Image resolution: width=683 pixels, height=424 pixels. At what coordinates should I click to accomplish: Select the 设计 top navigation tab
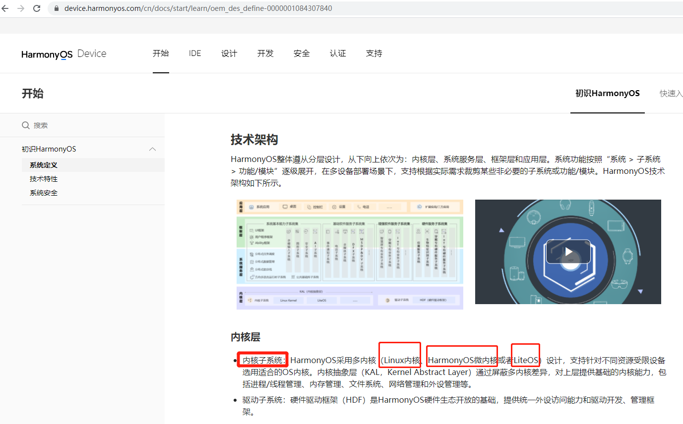pyautogui.click(x=229, y=53)
